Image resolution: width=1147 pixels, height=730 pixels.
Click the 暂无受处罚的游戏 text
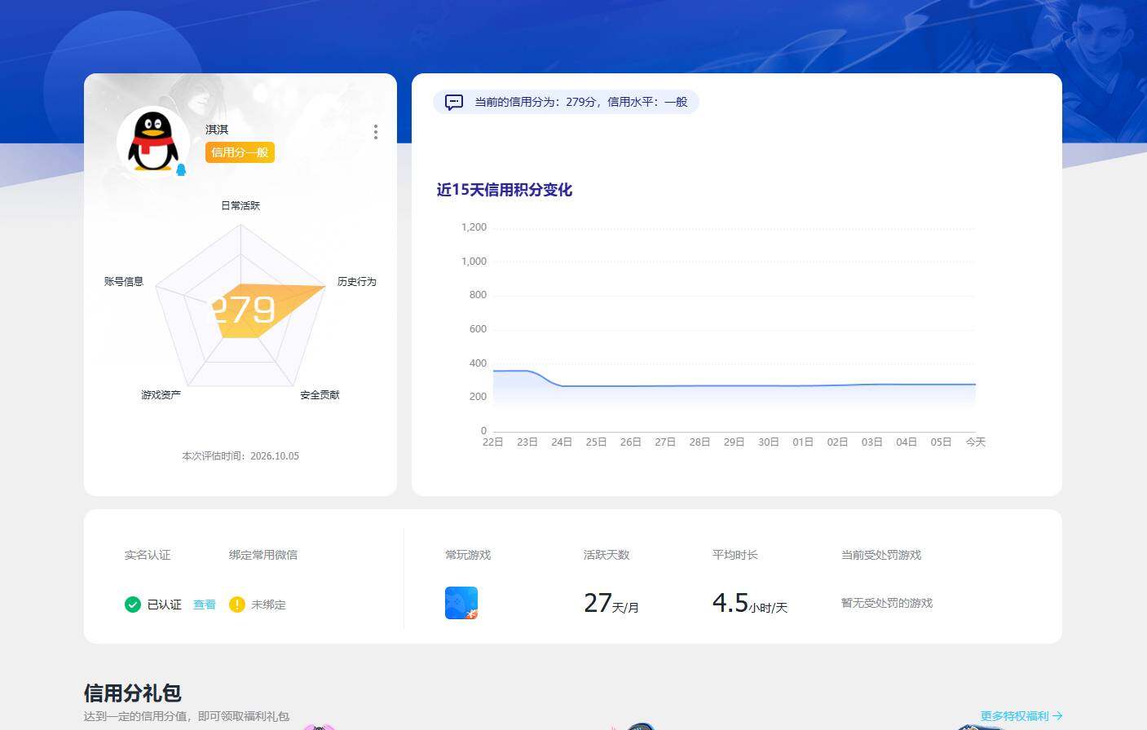(x=887, y=603)
